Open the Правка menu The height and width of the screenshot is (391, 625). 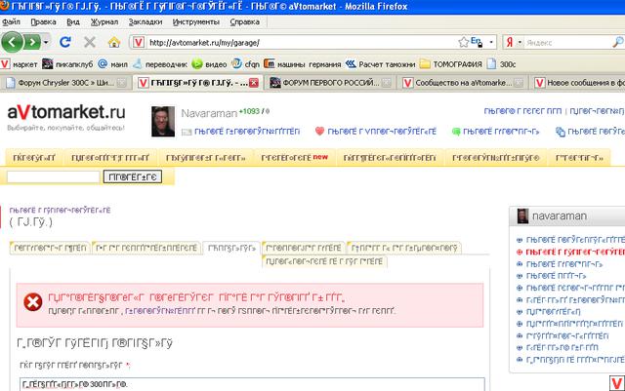tap(43, 21)
